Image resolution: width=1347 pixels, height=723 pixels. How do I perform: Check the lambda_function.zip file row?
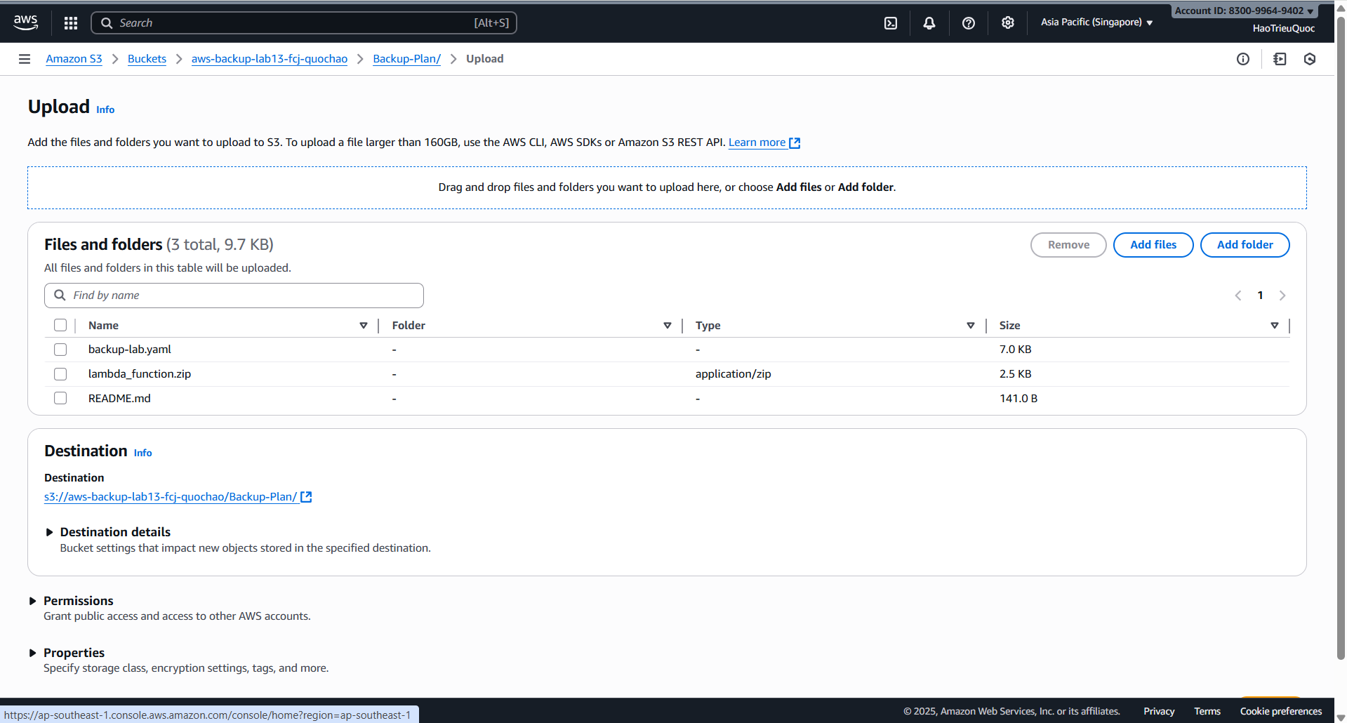click(60, 374)
